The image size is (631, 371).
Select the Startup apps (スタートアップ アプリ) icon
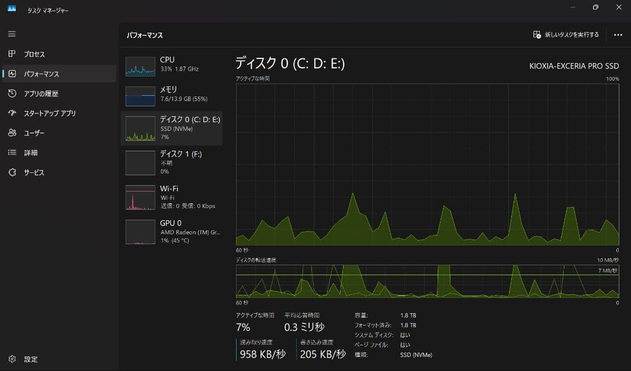[x=12, y=113]
